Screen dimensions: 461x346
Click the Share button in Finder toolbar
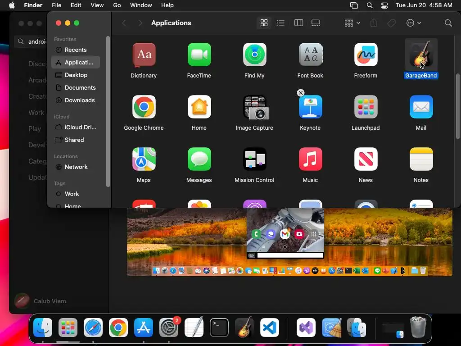pyautogui.click(x=374, y=23)
